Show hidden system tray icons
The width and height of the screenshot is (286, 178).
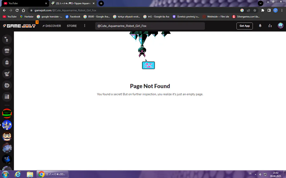tap(255, 175)
